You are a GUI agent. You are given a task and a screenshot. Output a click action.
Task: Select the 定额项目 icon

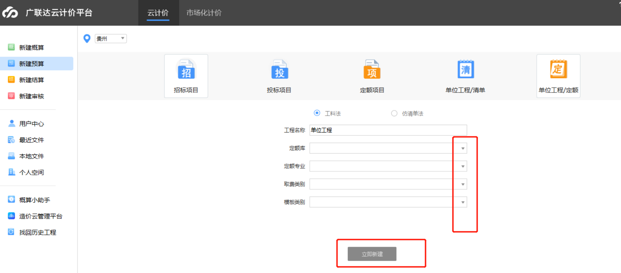372,69
